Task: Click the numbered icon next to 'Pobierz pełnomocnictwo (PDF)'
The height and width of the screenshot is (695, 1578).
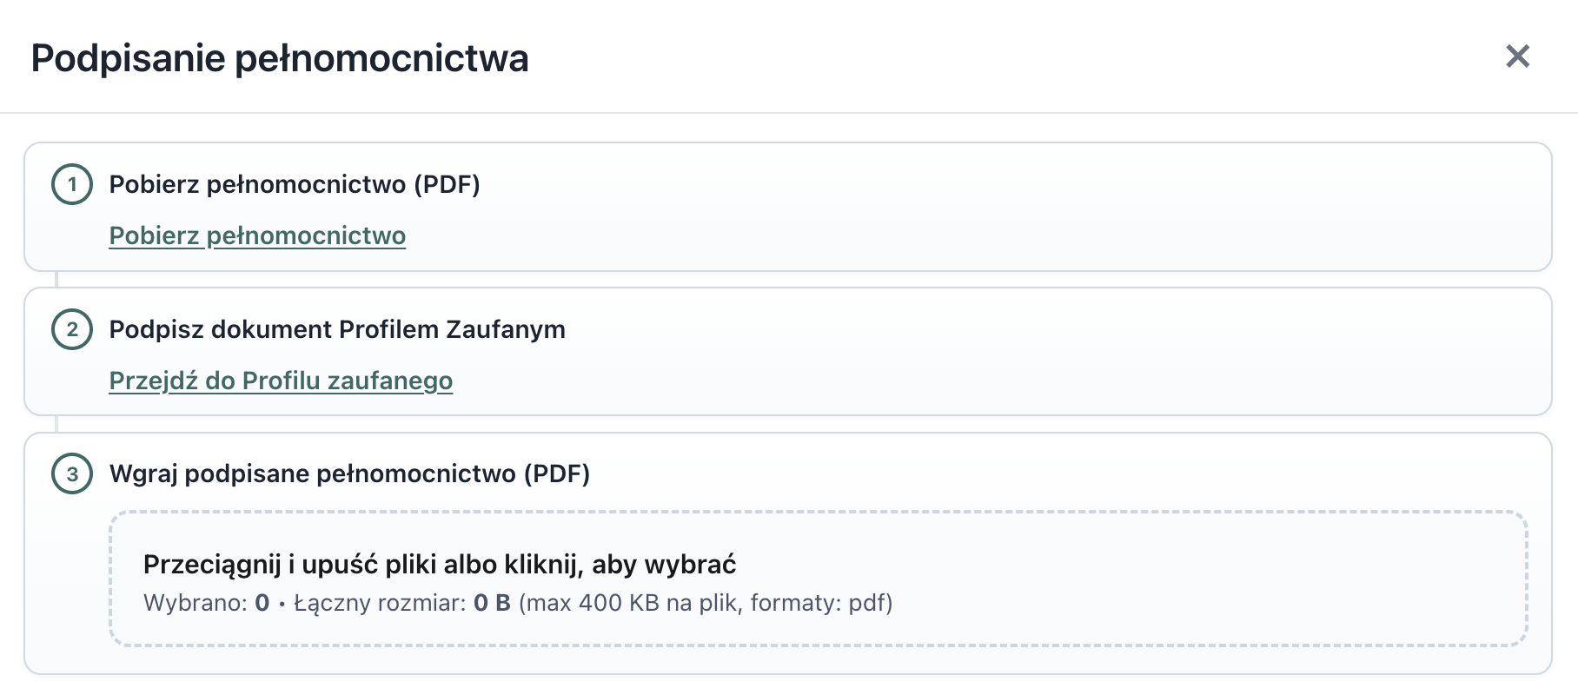Action: [x=72, y=185]
